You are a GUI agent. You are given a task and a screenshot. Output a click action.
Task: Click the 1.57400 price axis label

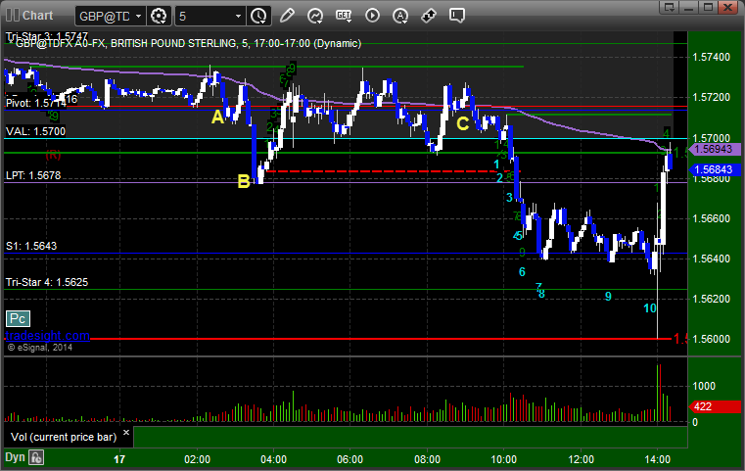[712, 57]
